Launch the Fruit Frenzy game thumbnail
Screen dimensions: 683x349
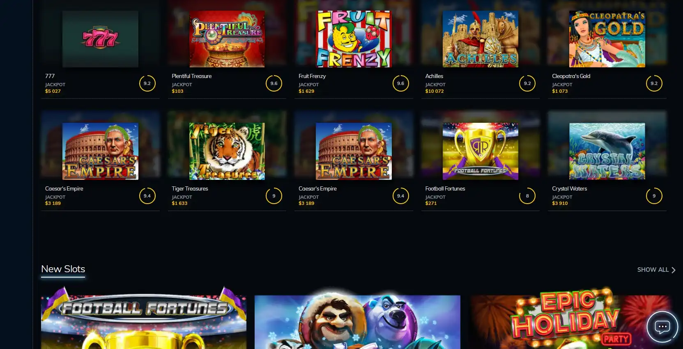[x=354, y=39]
